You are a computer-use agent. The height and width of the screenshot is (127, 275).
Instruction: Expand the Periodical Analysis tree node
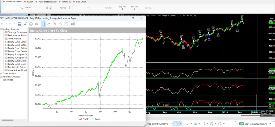[x=1, y=76]
